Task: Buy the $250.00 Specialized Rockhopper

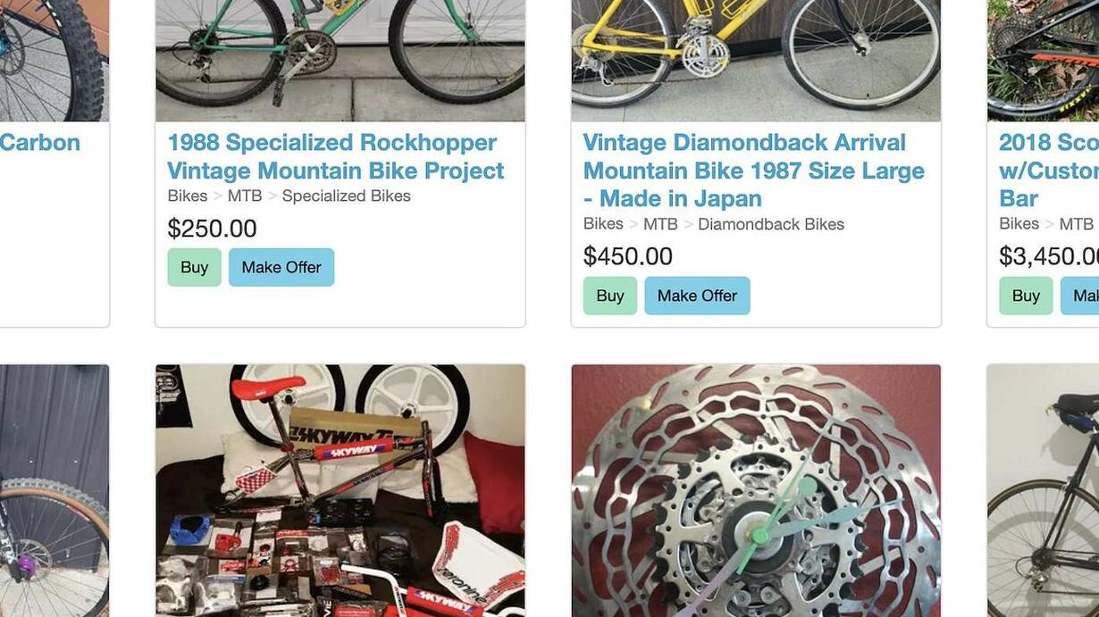Action: coord(194,267)
